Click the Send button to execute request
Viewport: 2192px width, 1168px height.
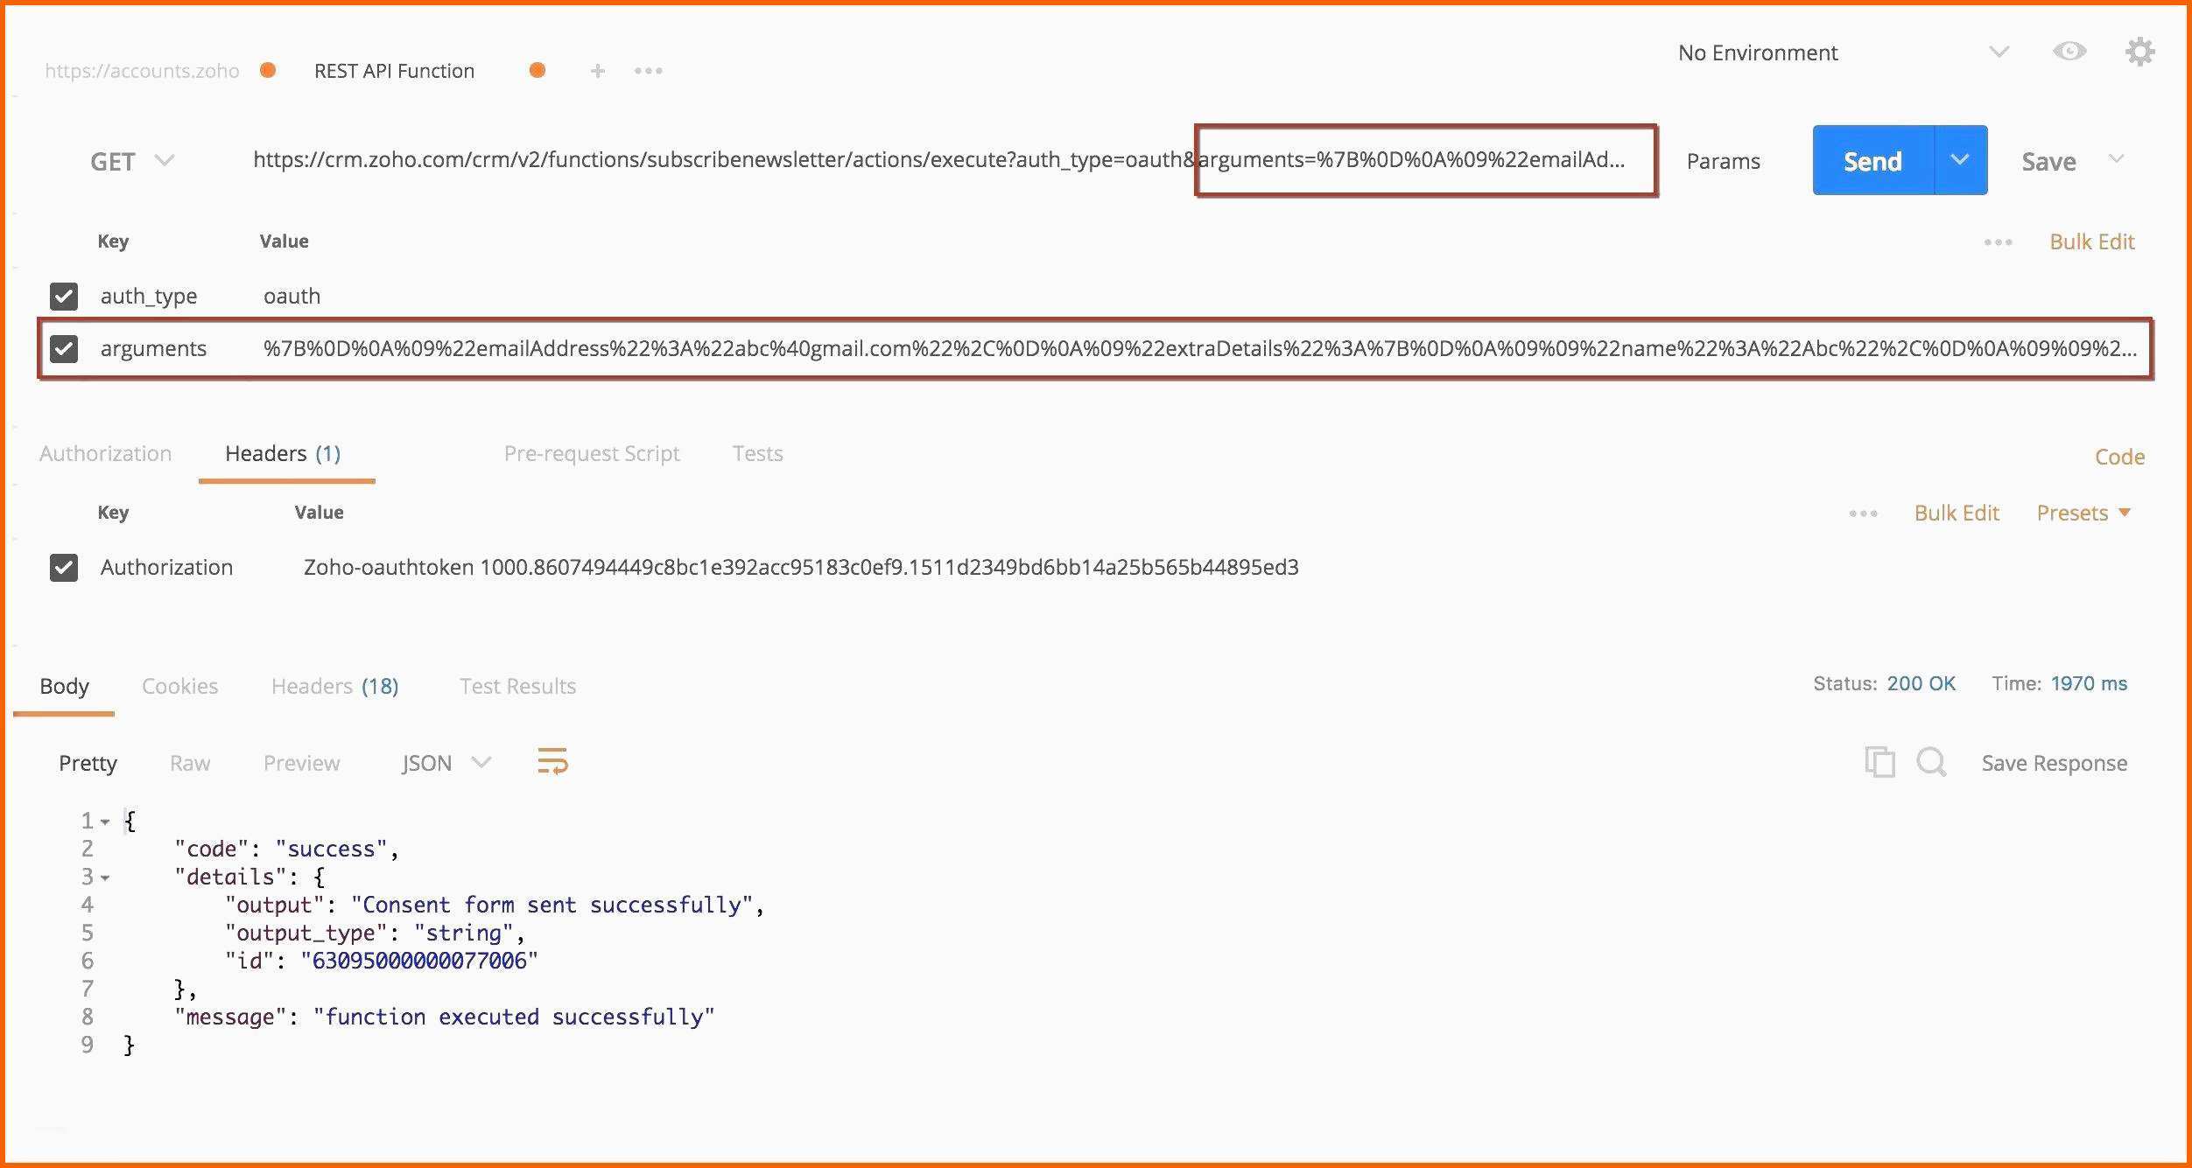tap(1870, 159)
